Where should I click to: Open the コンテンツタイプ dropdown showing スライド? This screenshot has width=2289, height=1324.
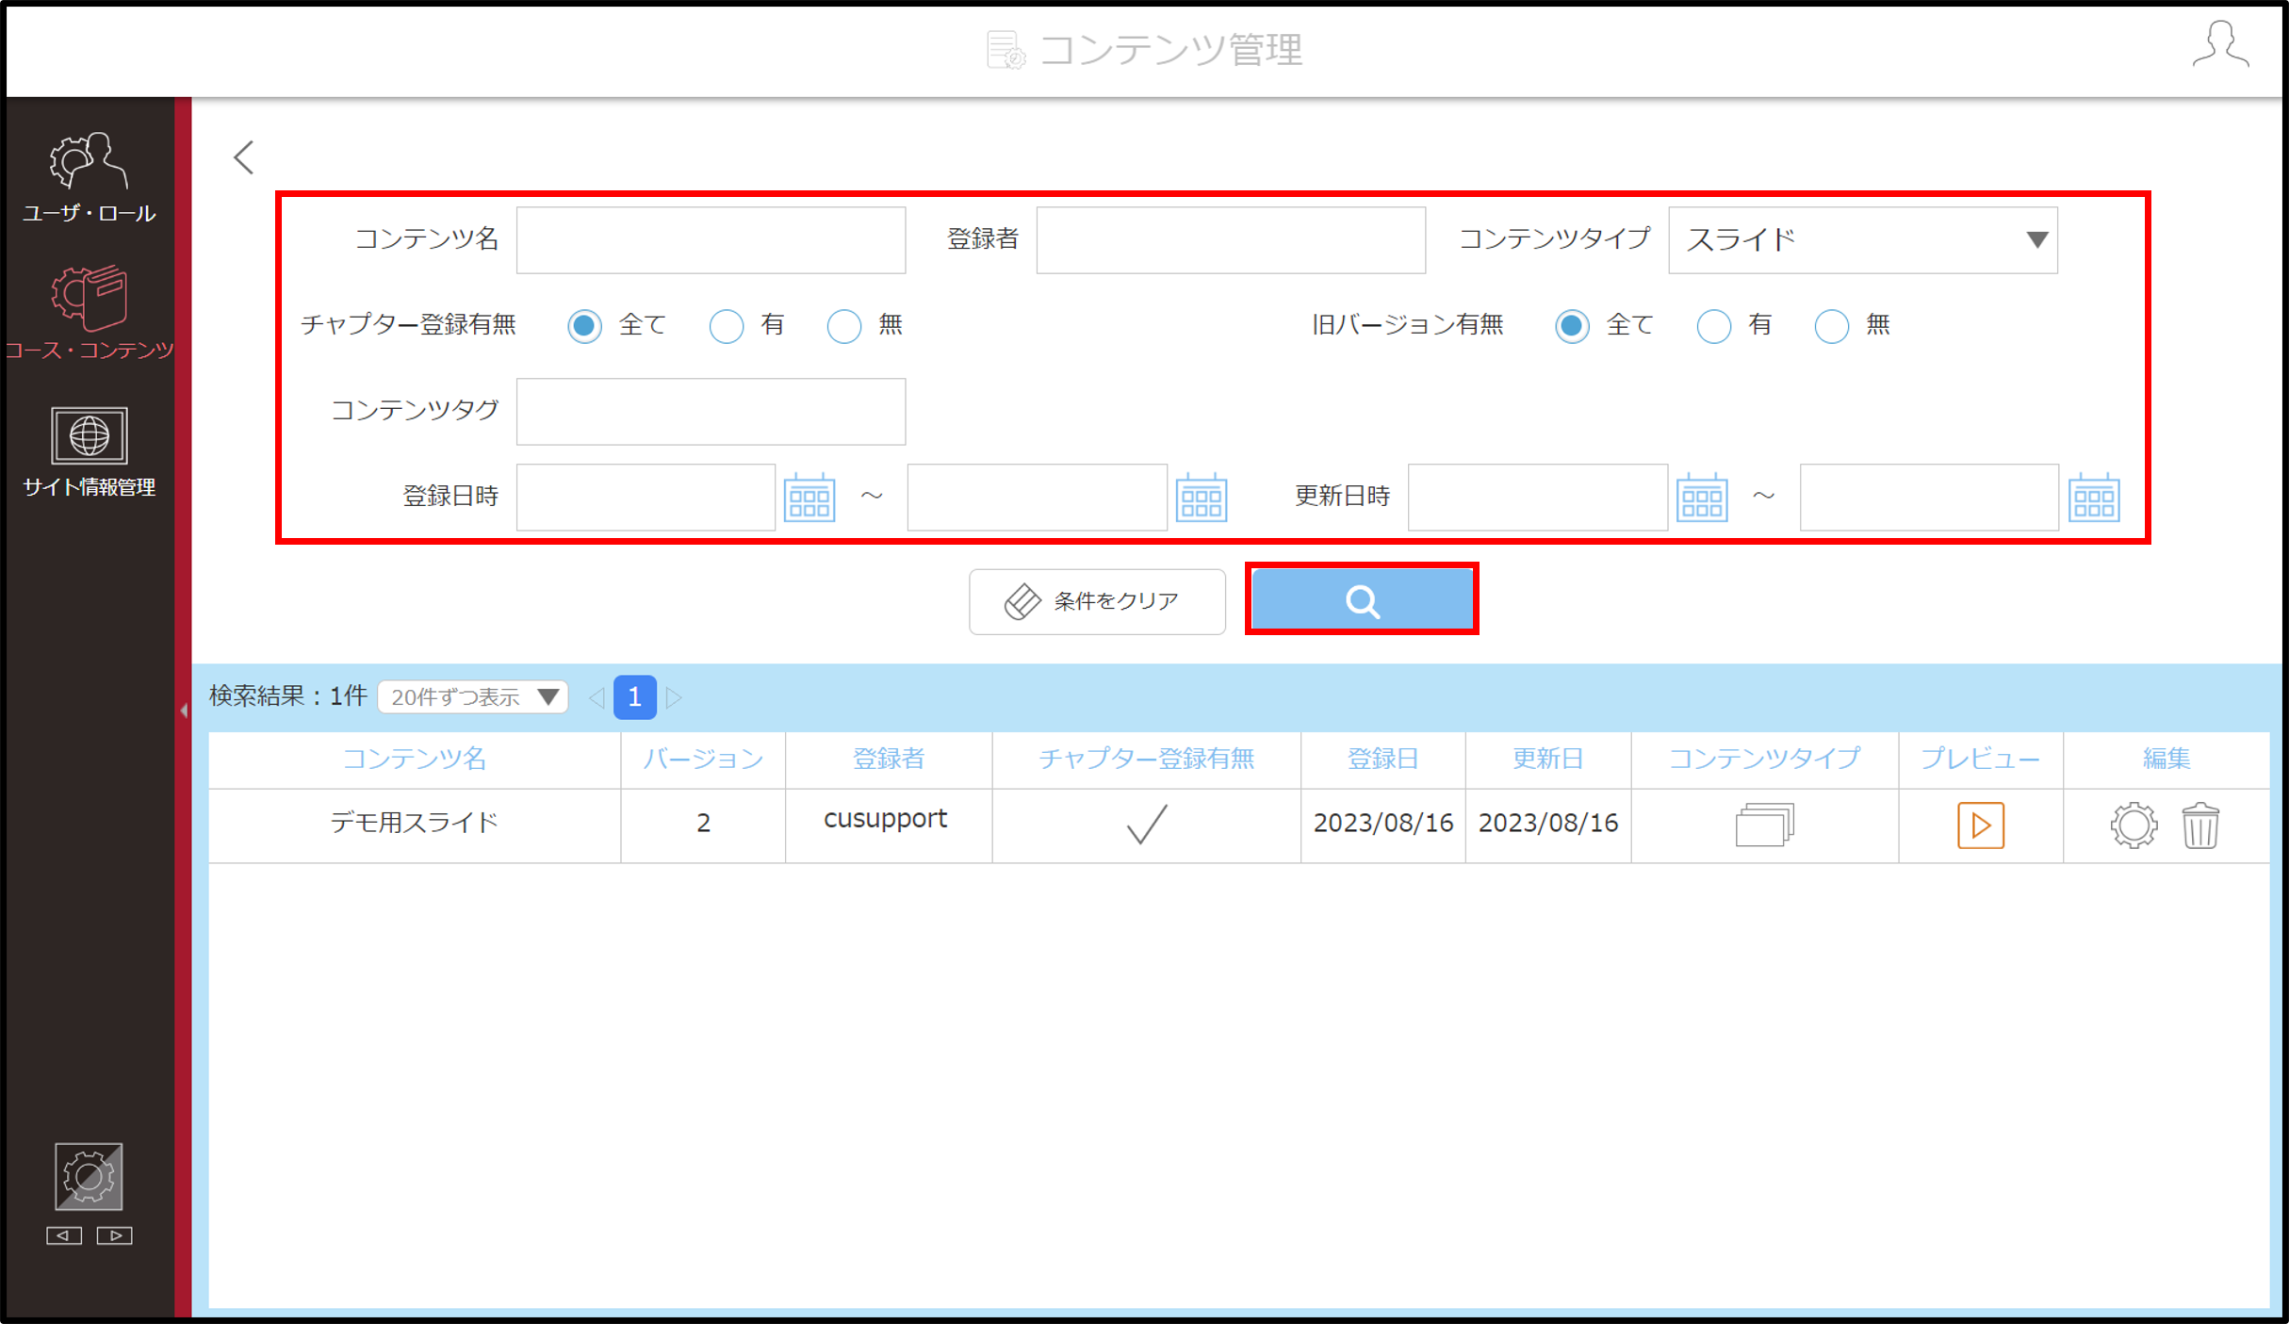coord(1862,240)
